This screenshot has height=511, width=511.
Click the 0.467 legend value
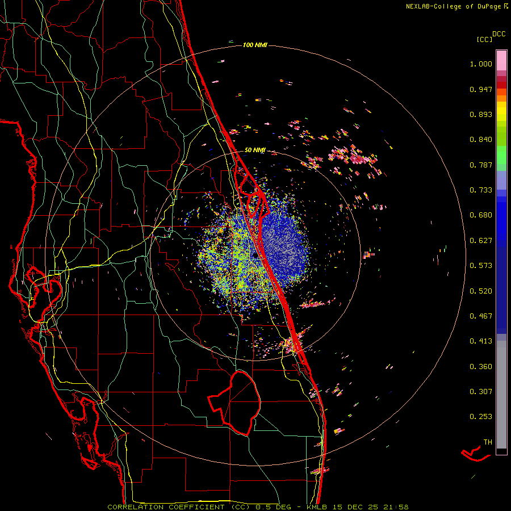pos(481,316)
